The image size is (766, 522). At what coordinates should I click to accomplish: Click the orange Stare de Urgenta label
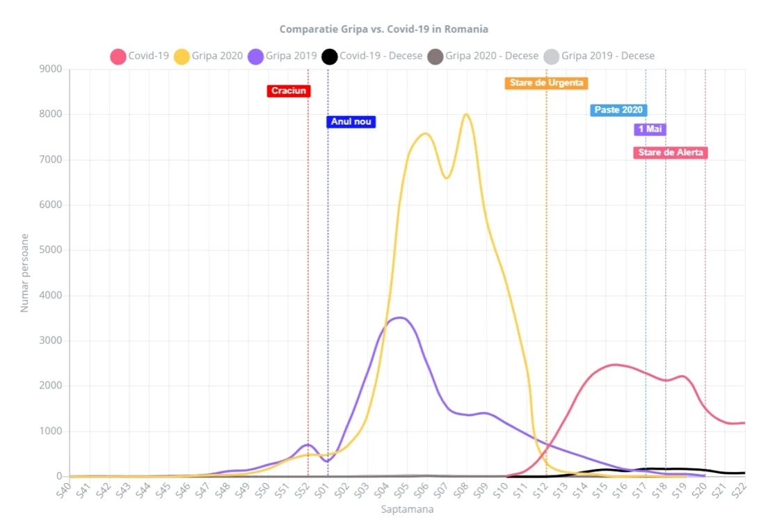546,83
